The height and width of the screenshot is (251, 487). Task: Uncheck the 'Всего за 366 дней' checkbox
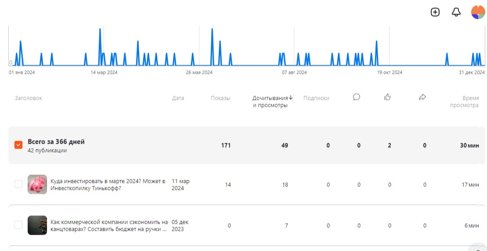[x=18, y=145]
